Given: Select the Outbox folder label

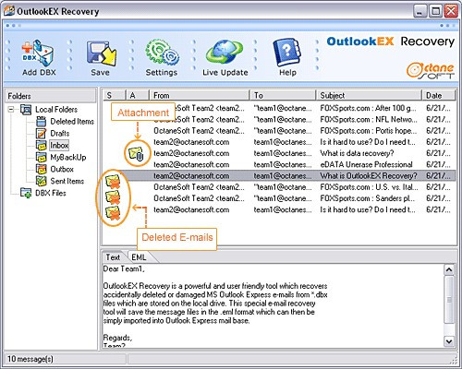Looking at the screenshot, I should coord(62,169).
